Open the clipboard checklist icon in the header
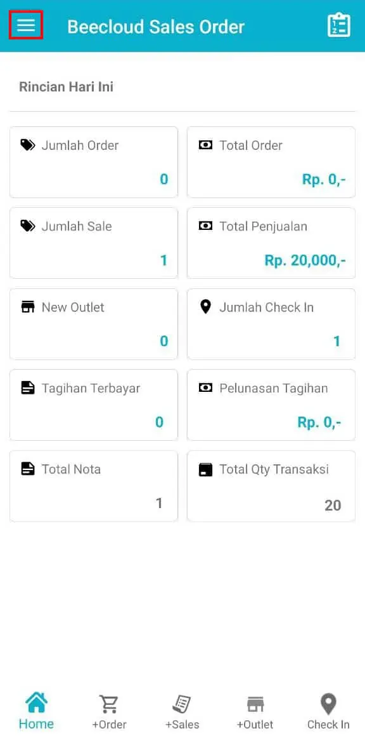Screen dimensions: 365x745 click(x=339, y=25)
